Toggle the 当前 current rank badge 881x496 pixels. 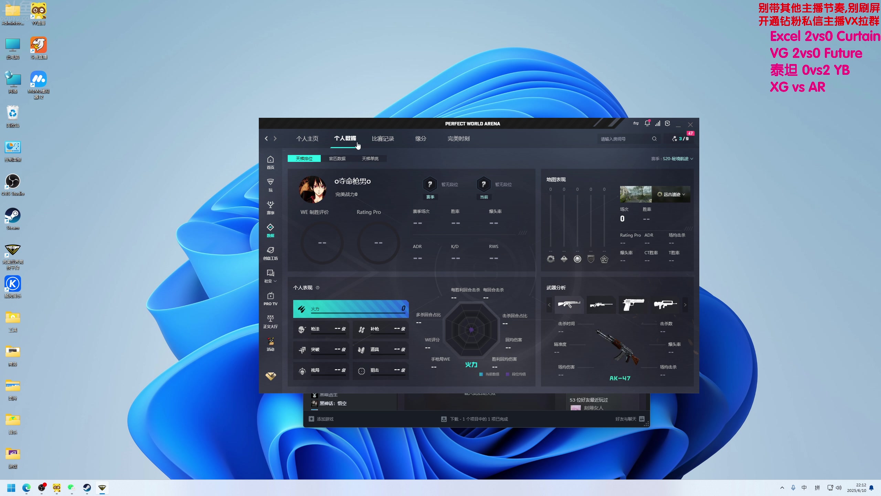[484, 188]
